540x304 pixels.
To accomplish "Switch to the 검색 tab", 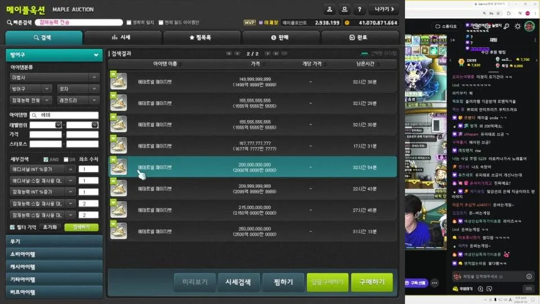I will (44, 38).
